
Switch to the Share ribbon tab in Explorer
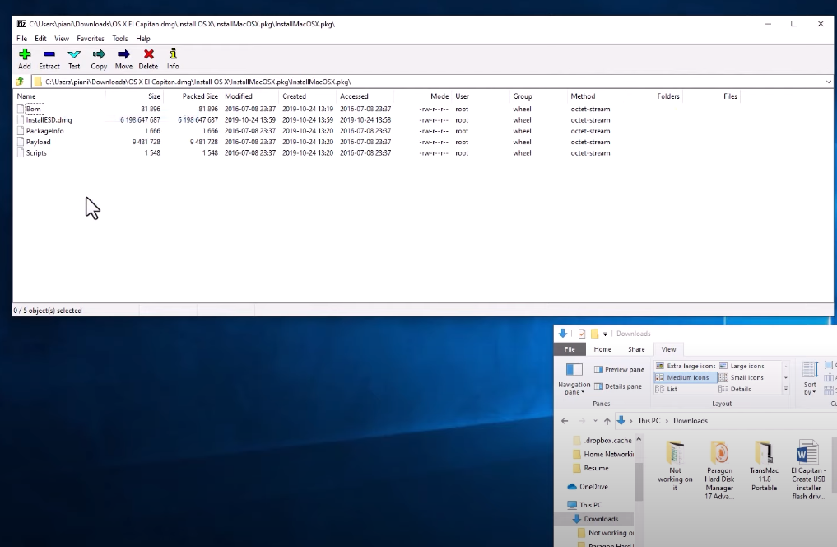[x=636, y=349]
